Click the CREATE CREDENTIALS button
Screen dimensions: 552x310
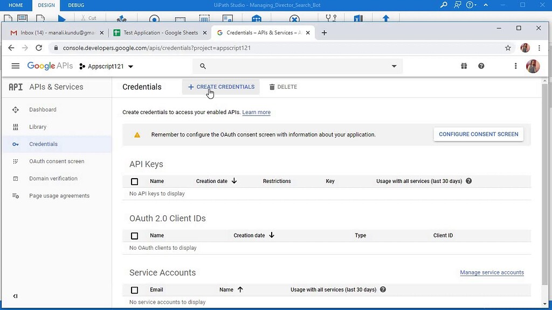(x=220, y=87)
